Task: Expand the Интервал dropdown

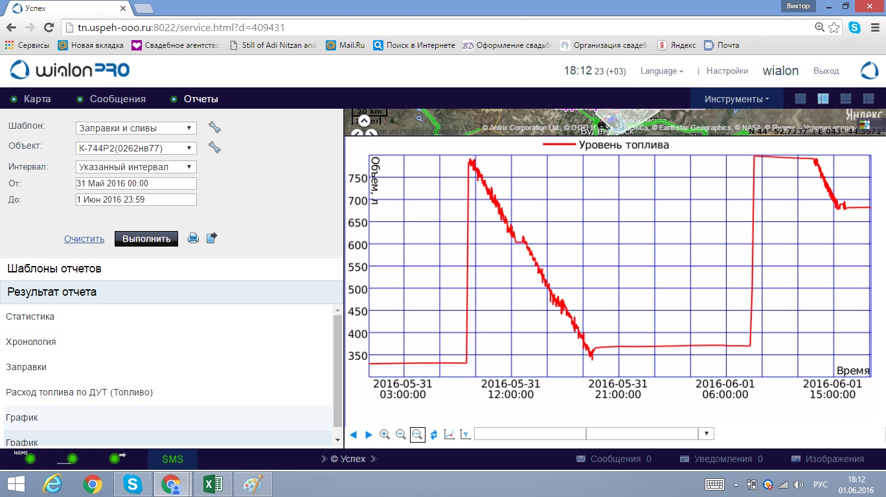Action: coord(136,167)
